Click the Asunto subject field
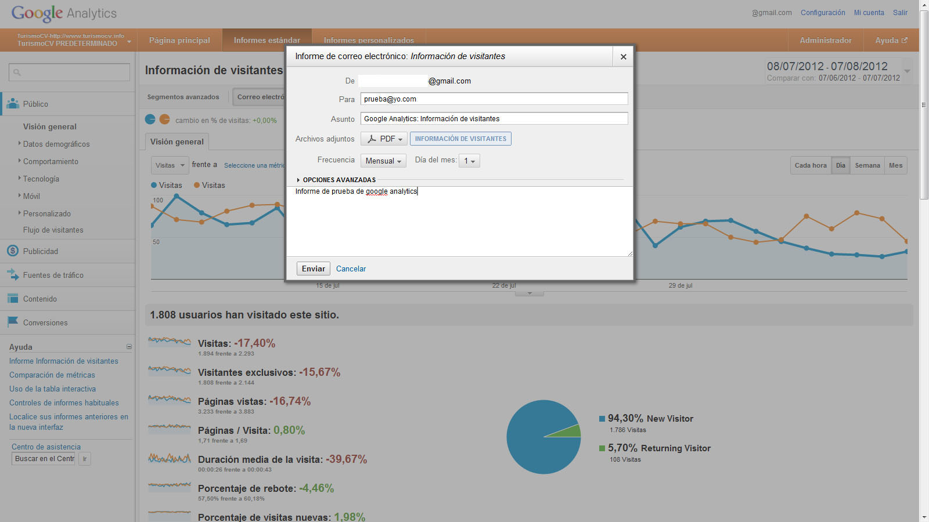 point(494,118)
